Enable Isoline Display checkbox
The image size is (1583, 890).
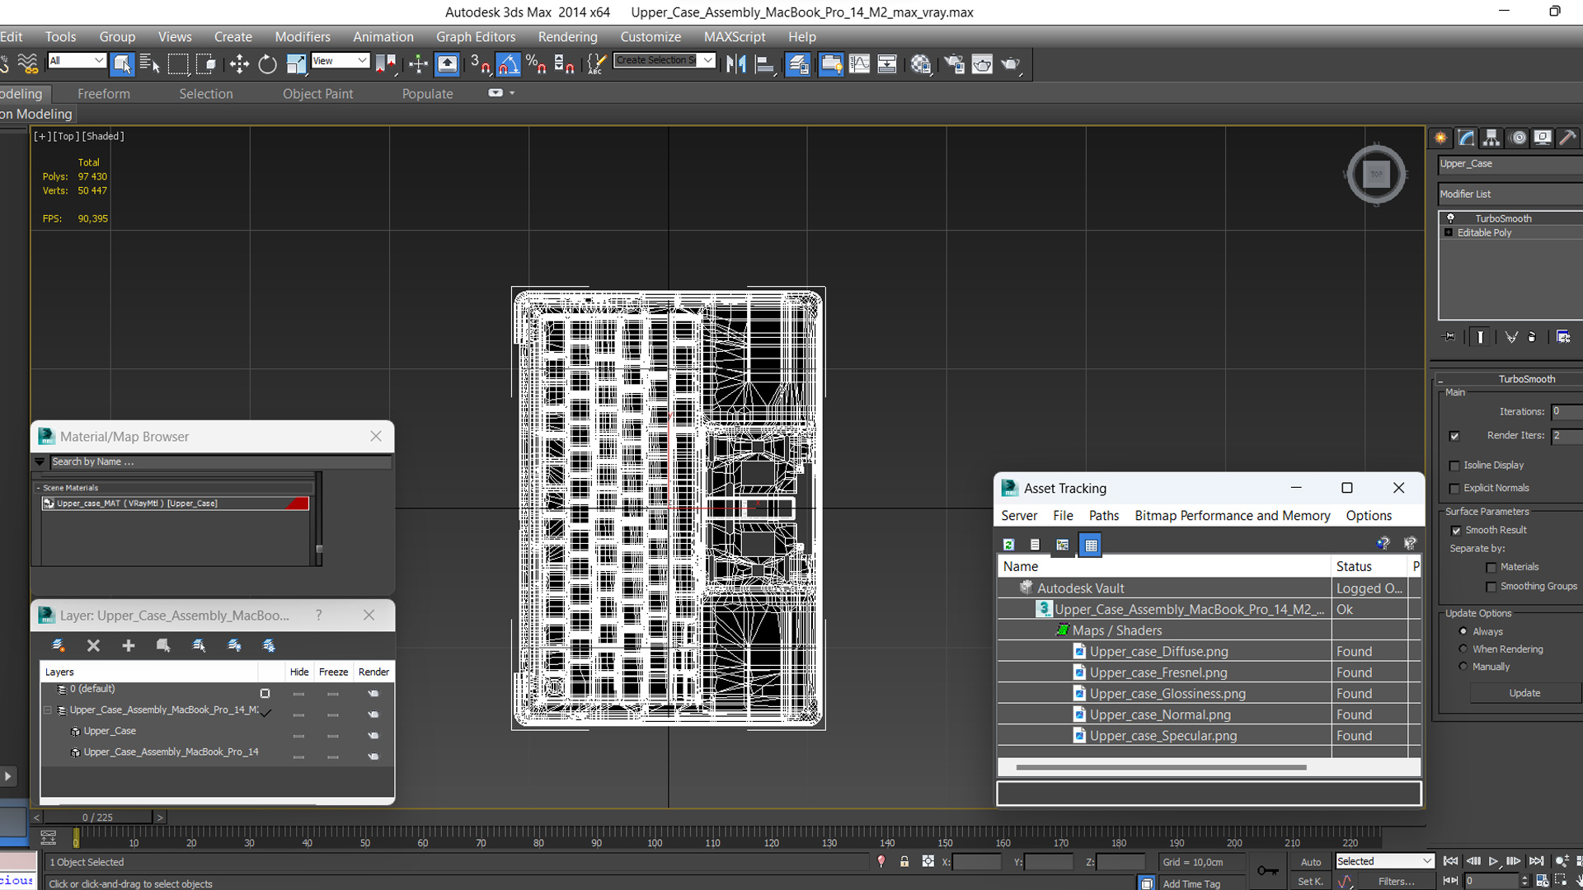point(1454,466)
